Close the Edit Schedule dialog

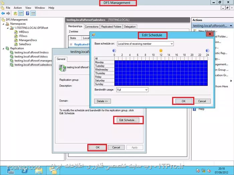[210, 34]
